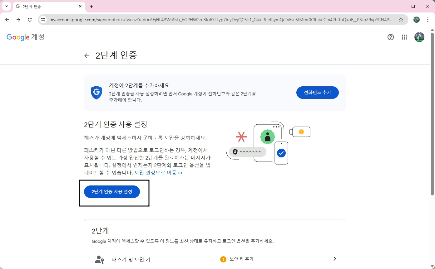Expand the 패스키 및 보안 키 row chevron
This screenshot has width=435, height=269.
[x=334, y=259]
